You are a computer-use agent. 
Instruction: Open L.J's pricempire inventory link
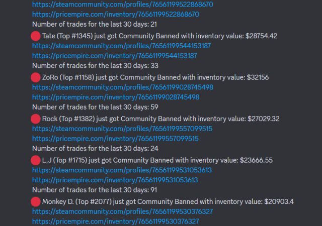coord(115,180)
